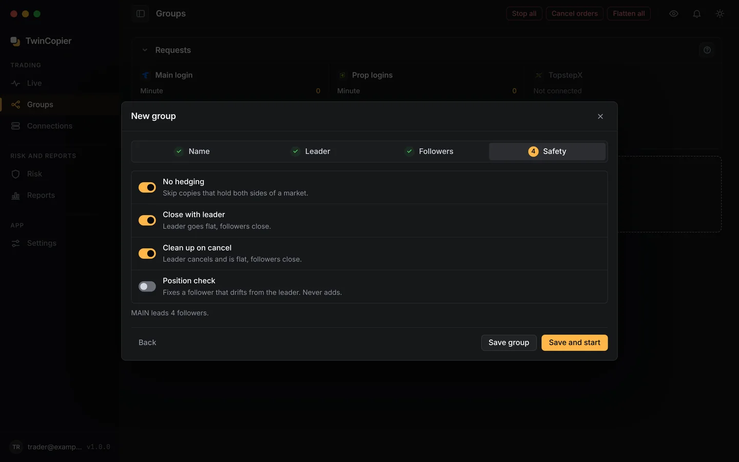Open Settings in the sidebar
The width and height of the screenshot is (739, 462).
coord(61,243)
